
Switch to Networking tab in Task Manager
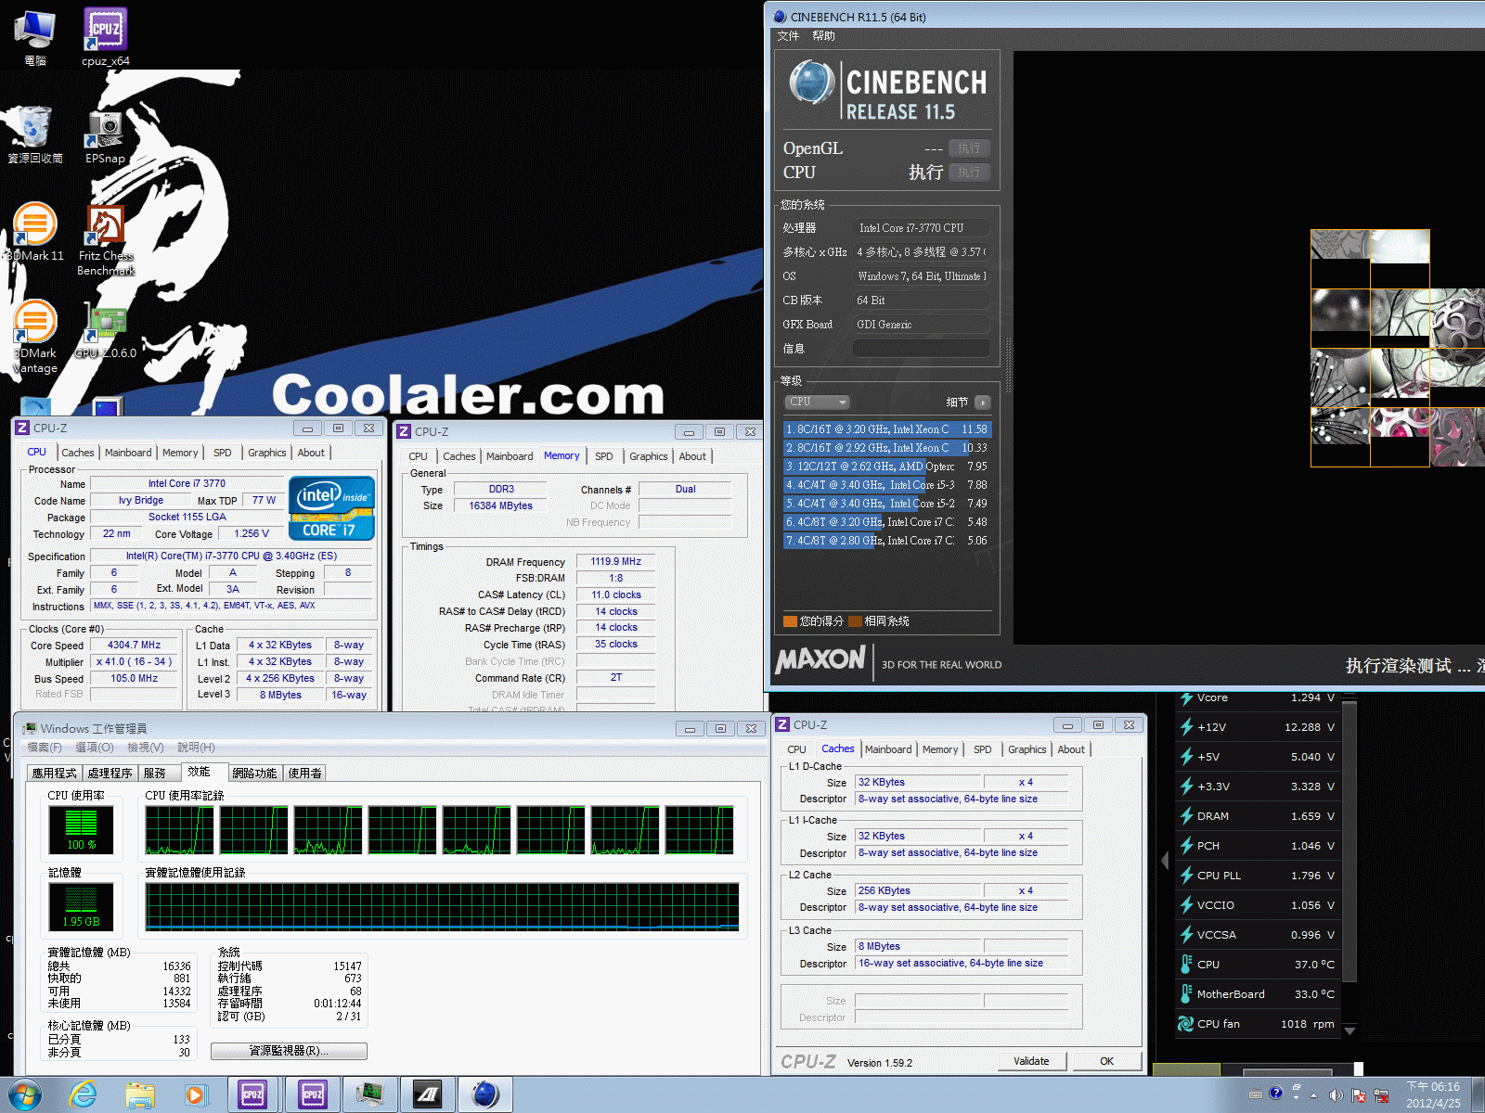pyautogui.click(x=254, y=773)
